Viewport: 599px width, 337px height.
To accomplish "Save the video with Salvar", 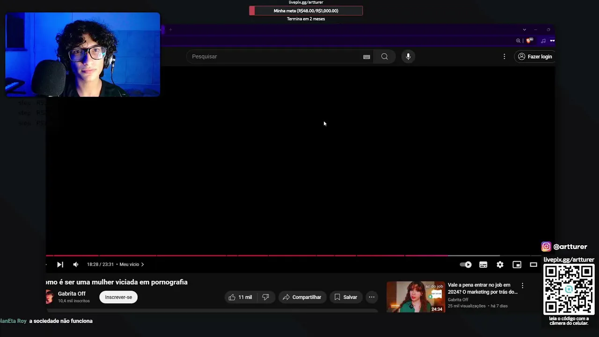I will (x=345, y=297).
